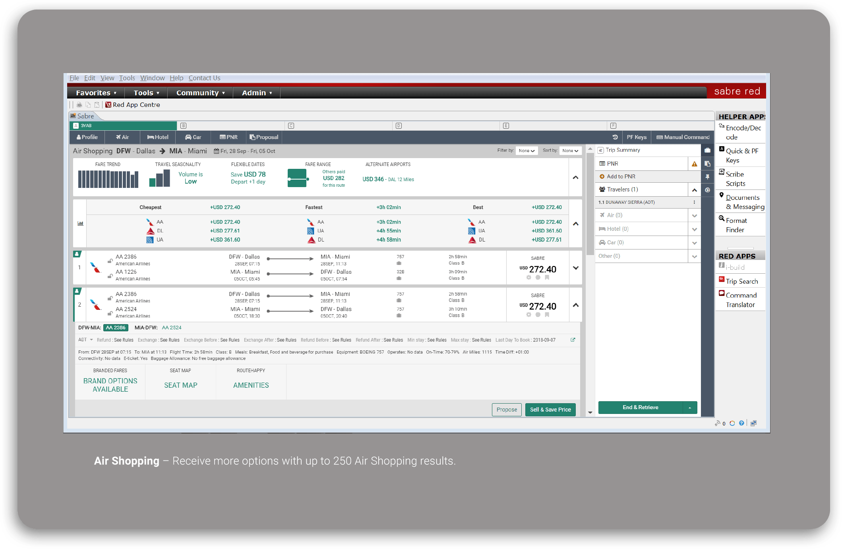Toggle lock icon next to first AA 1226 flight
Screen dimensions: 842x549
(x=110, y=276)
